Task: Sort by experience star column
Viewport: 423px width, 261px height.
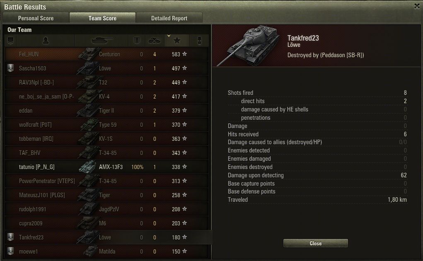Action: point(177,41)
